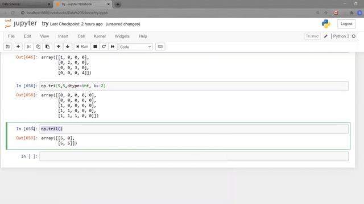Viewport: 364px width, 204px height.
Task: Click the np.tri code cell In [658]
Action: pos(194,86)
